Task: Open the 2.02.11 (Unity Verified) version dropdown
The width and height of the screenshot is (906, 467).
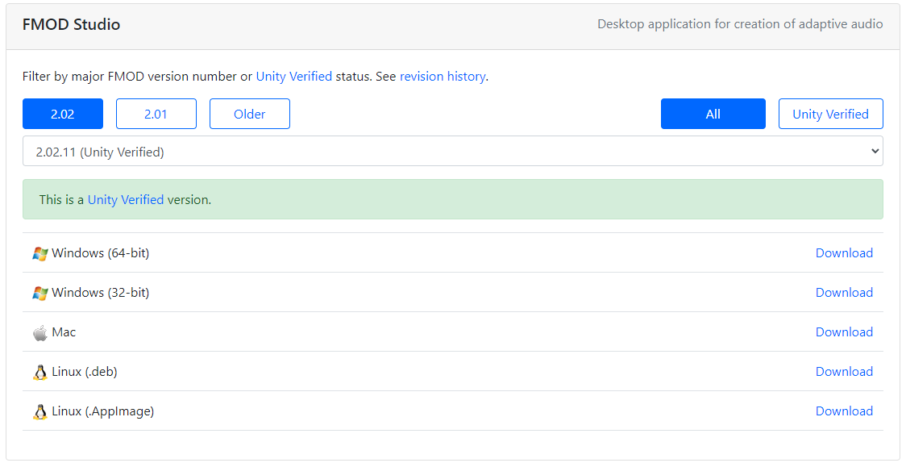Action: pyautogui.click(x=453, y=151)
